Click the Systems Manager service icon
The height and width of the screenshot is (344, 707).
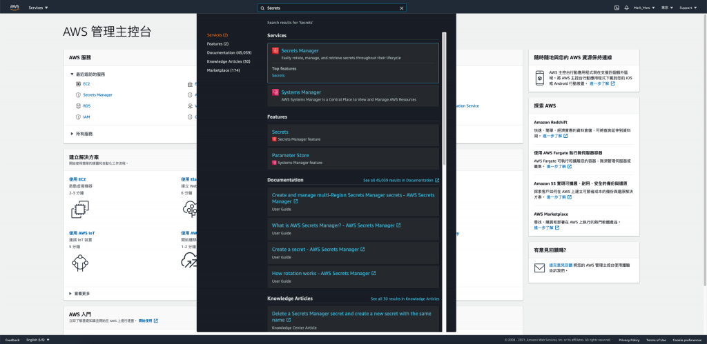(x=275, y=92)
